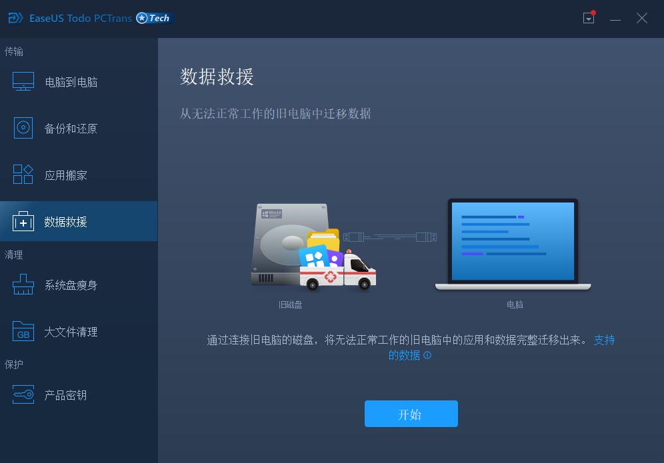The width and height of the screenshot is (664, 463).
Task: Open the 支持的数据 link
Action: coord(603,340)
